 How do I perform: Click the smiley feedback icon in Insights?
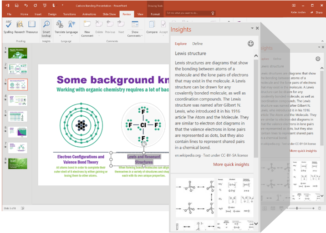250,44
